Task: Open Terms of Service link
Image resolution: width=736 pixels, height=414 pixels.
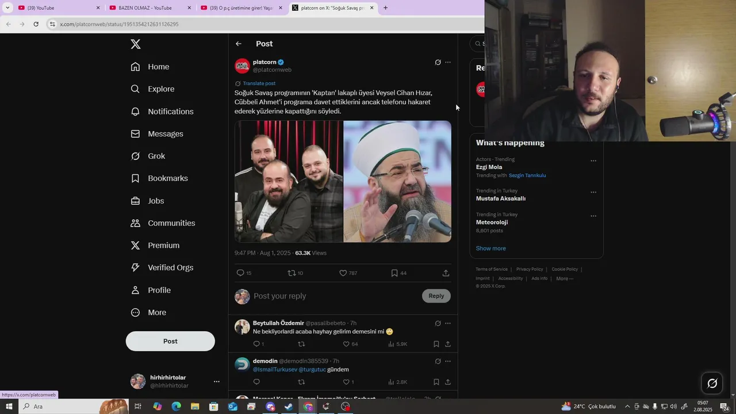Action: coord(492,269)
